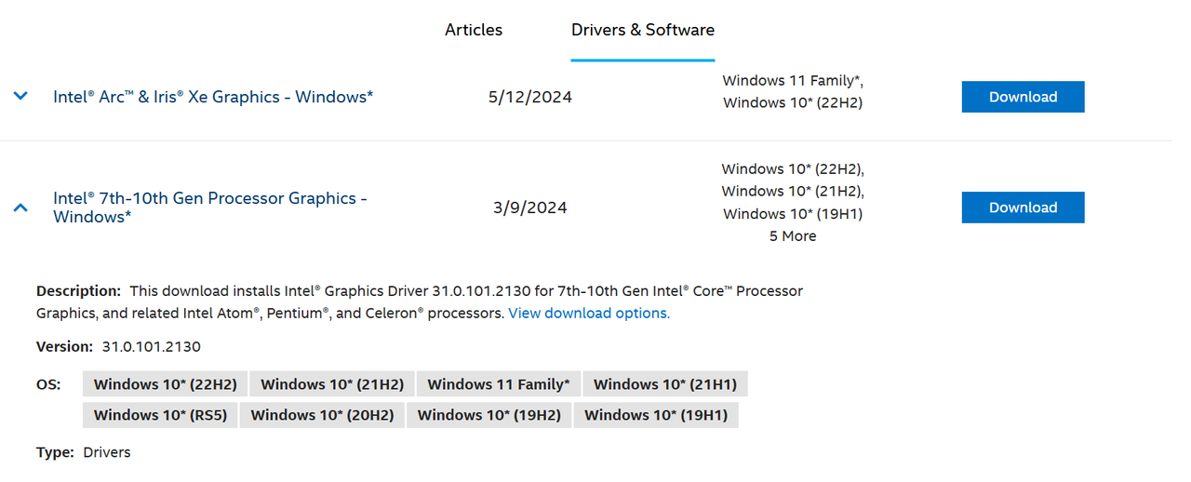Select the Windows 10* (20H2) OS tag
The height and width of the screenshot is (482, 1191).
point(322,415)
